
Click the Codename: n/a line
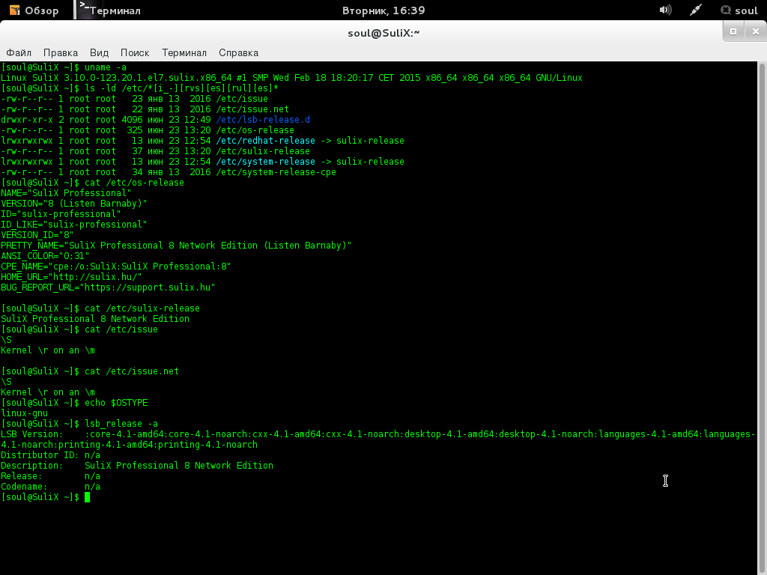[50, 487]
